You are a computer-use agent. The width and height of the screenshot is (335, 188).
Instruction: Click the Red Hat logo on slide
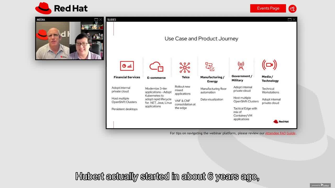tap(281, 122)
